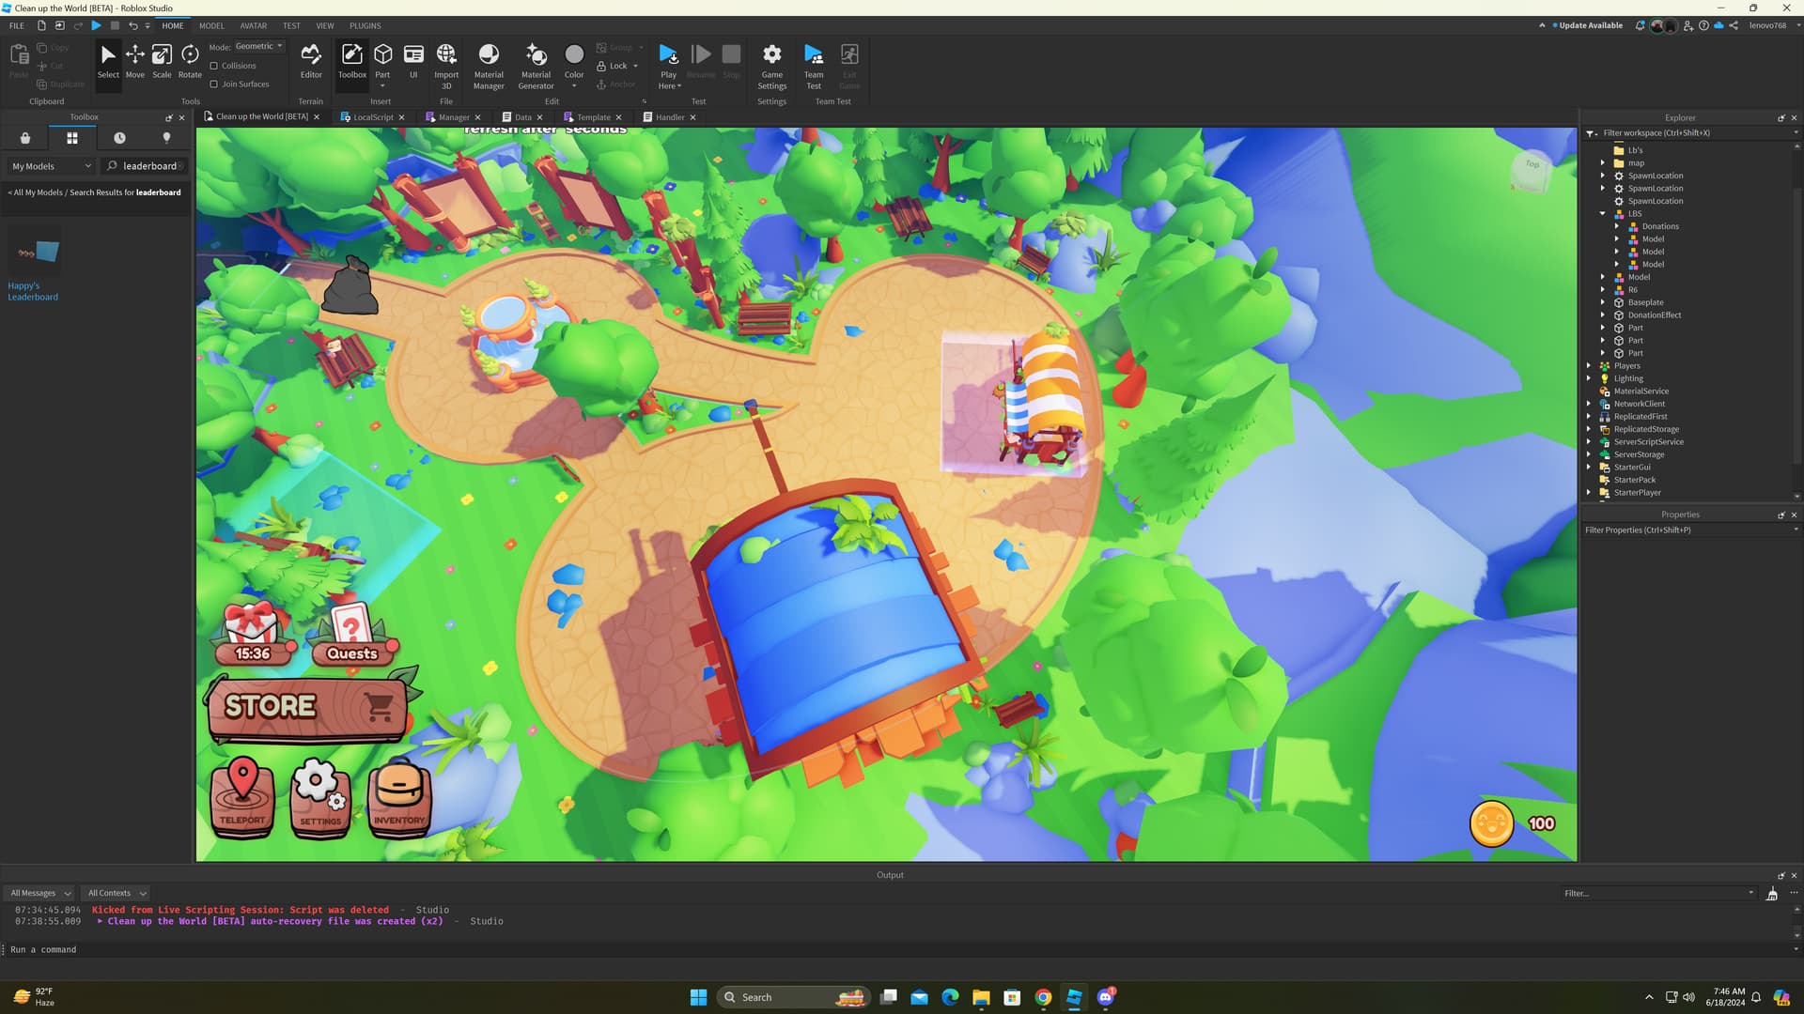Viewport: 1804px width, 1014px height.
Task: Open the Geometric Mode dropdown
Action: point(257,45)
